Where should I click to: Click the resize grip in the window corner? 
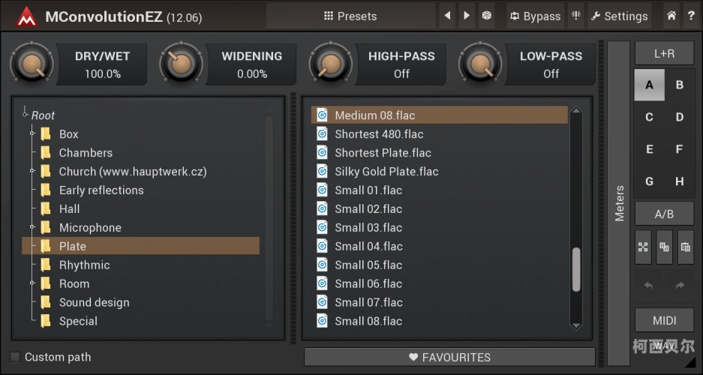pyautogui.click(x=690, y=362)
